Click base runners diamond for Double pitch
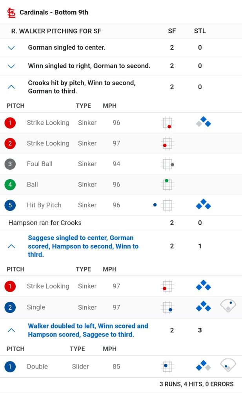 click(203, 366)
